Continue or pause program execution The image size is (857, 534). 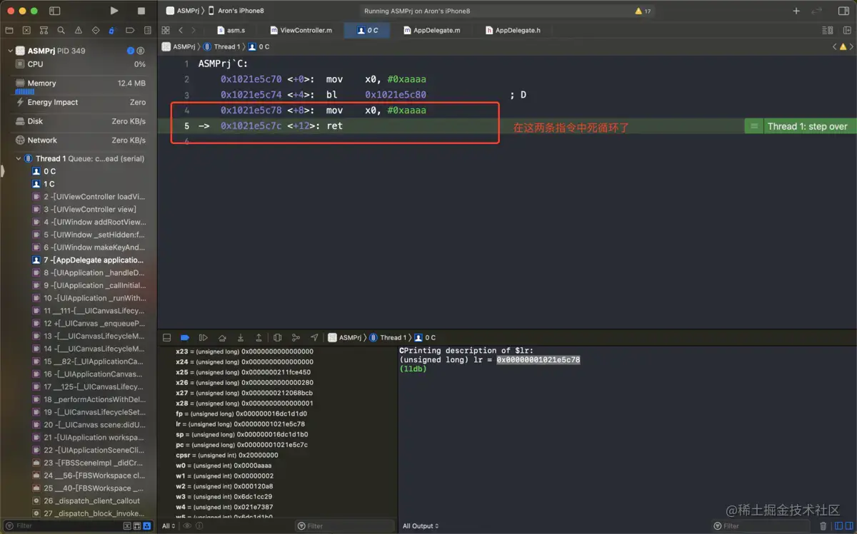coord(204,337)
